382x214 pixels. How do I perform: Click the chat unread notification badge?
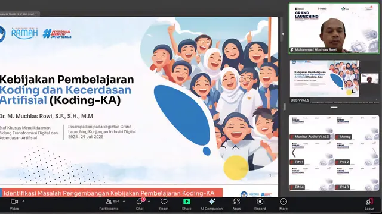click(x=143, y=199)
